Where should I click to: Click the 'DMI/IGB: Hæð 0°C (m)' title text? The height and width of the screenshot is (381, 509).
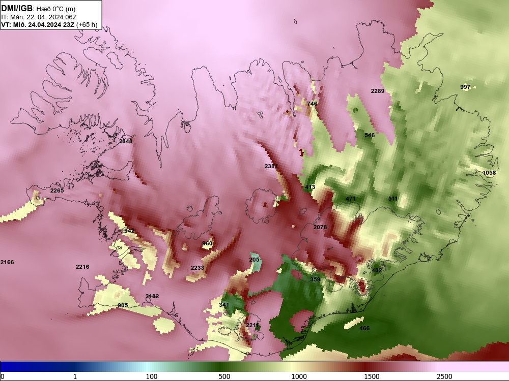38,9
